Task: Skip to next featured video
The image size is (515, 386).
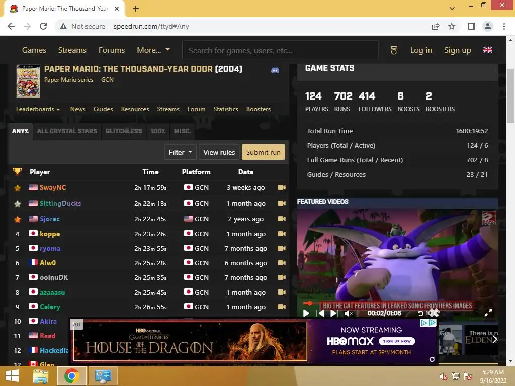Action: tap(334, 313)
